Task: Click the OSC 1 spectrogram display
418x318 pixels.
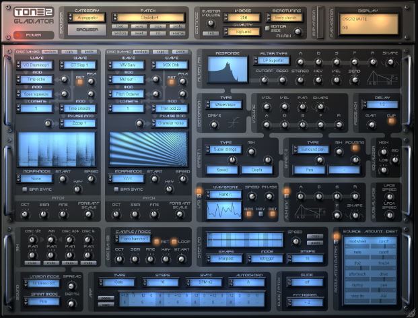Action: click(57, 149)
